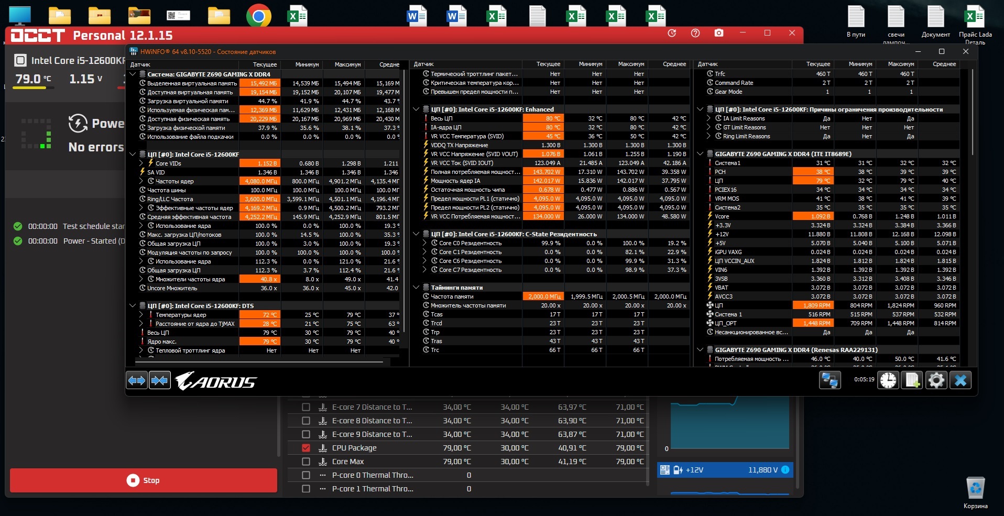The width and height of the screenshot is (1004, 516).
Task: Click HWiNFO vertical scrollbar on right edge
Action: pyautogui.click(x=973, y=113)
